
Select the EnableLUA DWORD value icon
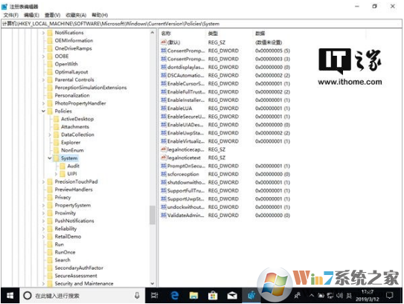tap(164, 108)
